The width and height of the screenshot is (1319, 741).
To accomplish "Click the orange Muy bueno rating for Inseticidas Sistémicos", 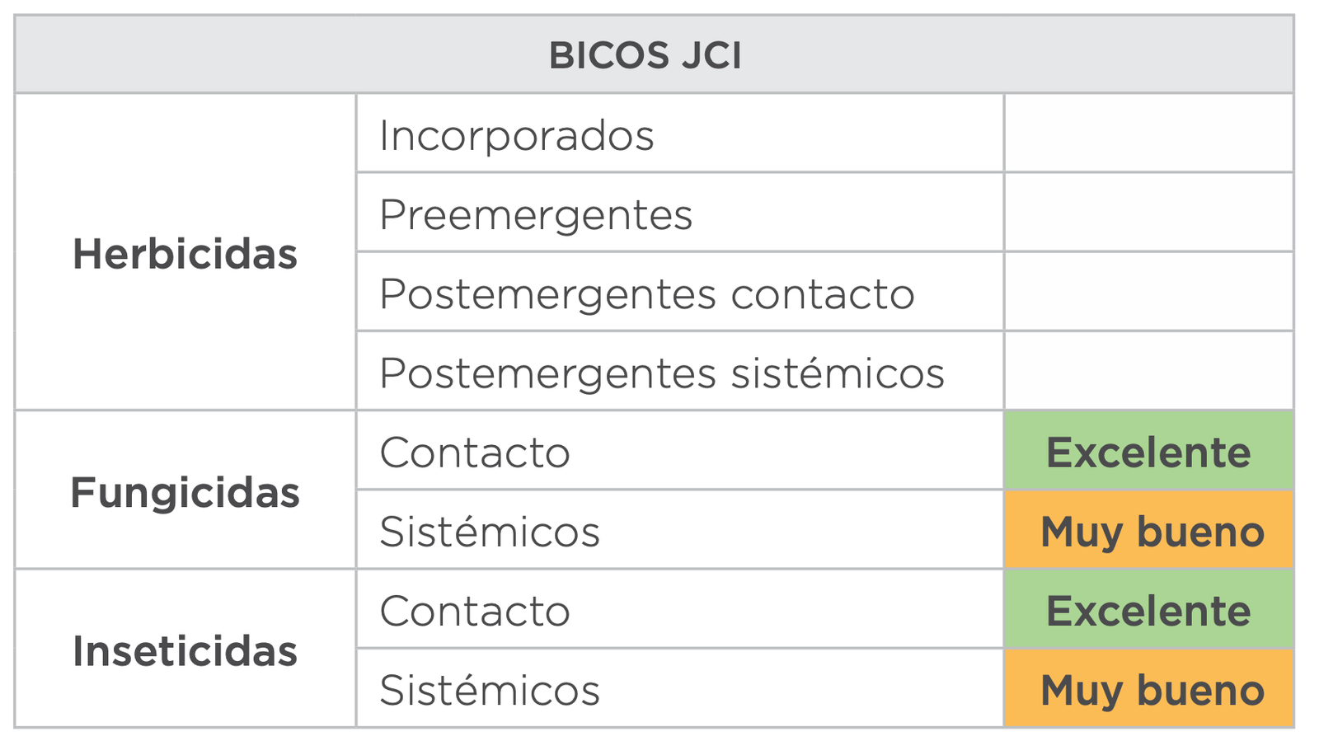I will tap(1152, 690).
